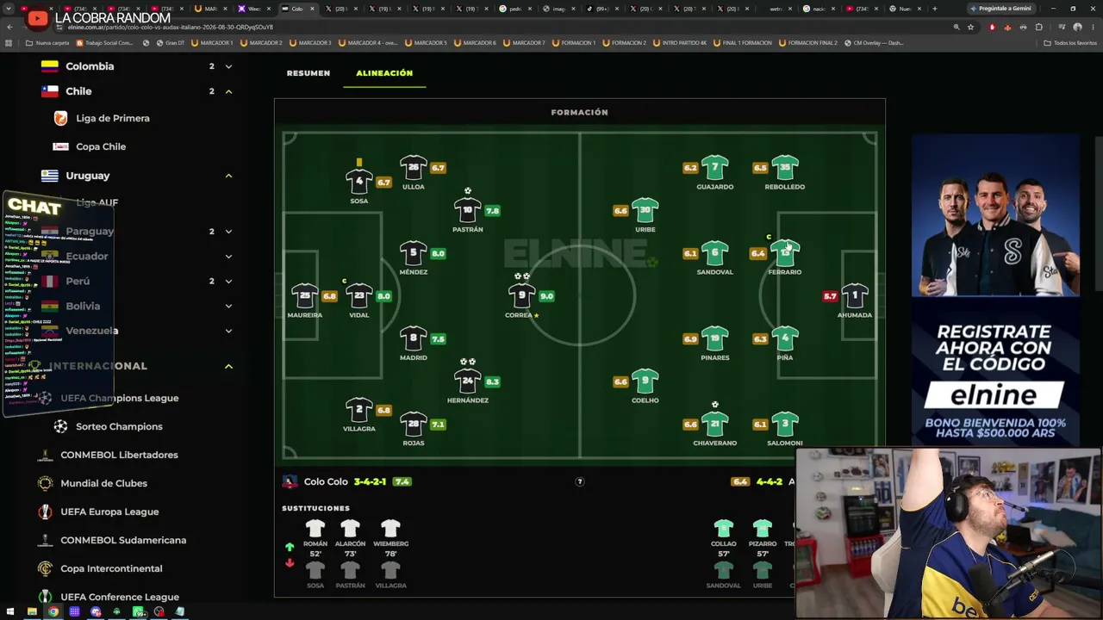The height and width of the screenshot is (620, 1103).
Task: Click Sandoval's green number 6 shirt
Action: 715,253
